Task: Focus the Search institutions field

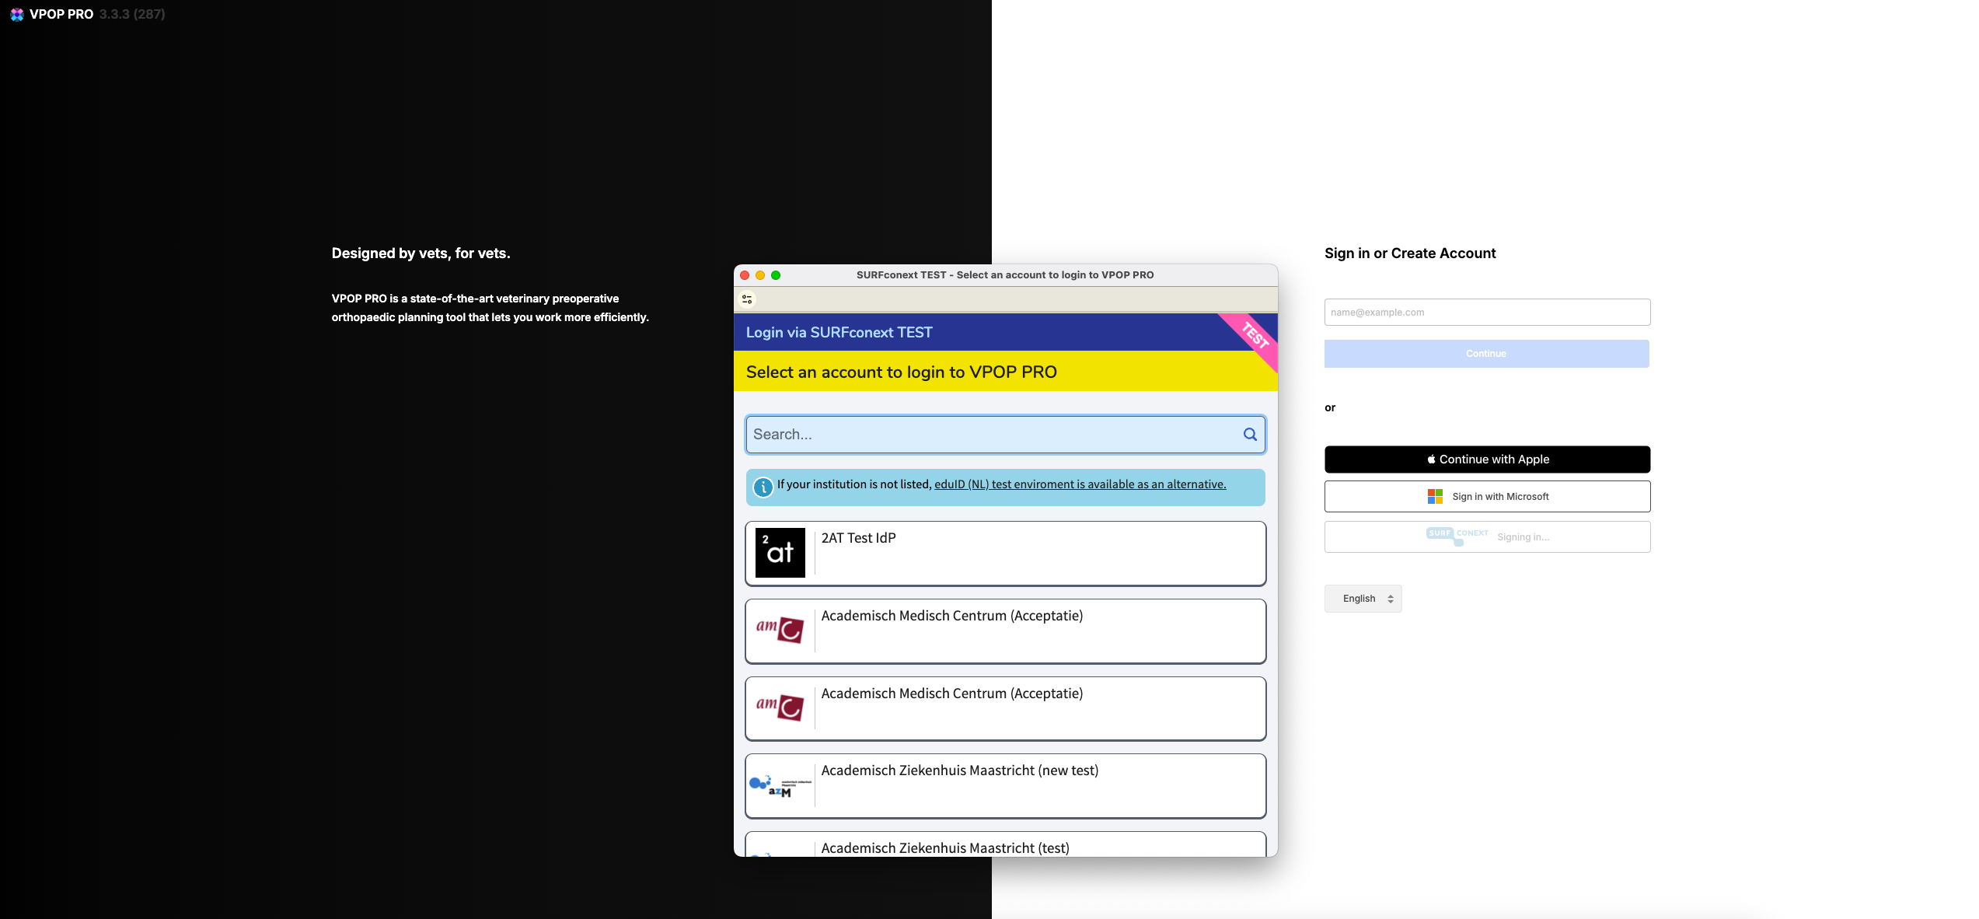Action: tap(1005, 435)
